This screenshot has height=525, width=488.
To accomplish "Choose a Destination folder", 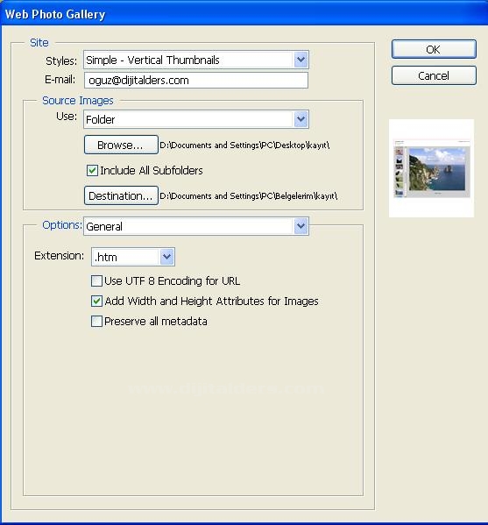I will pos(121,195).
